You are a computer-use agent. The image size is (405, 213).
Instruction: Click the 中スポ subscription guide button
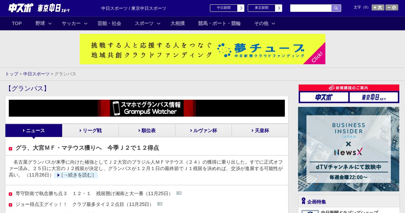[x=324, y=97]
